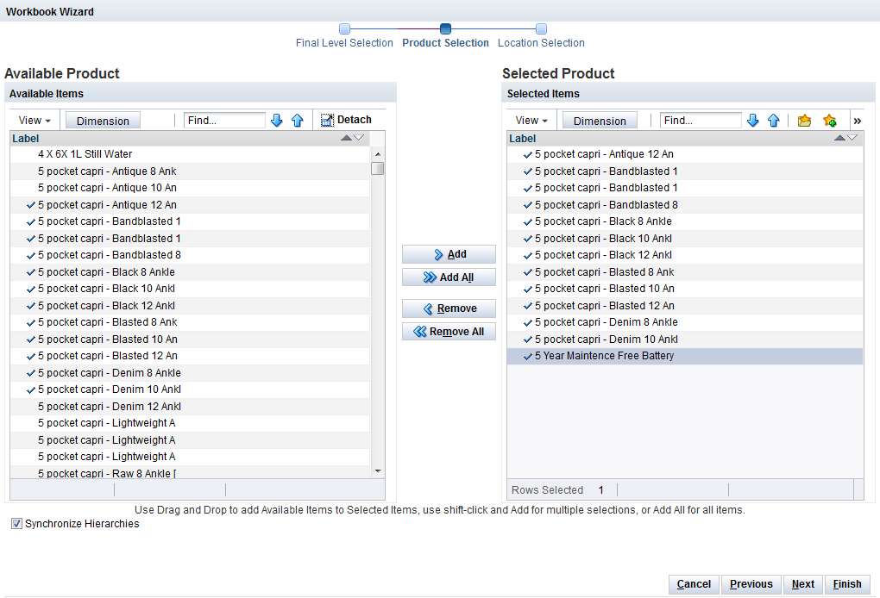
Task: Click the Remove button
Action: 449,308
